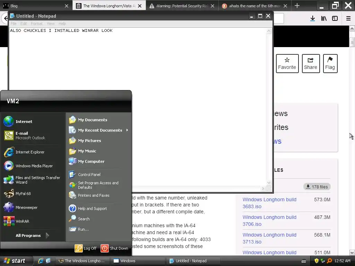
Task: Open Notepad Help menu
Action: click(x=62, y=24)
